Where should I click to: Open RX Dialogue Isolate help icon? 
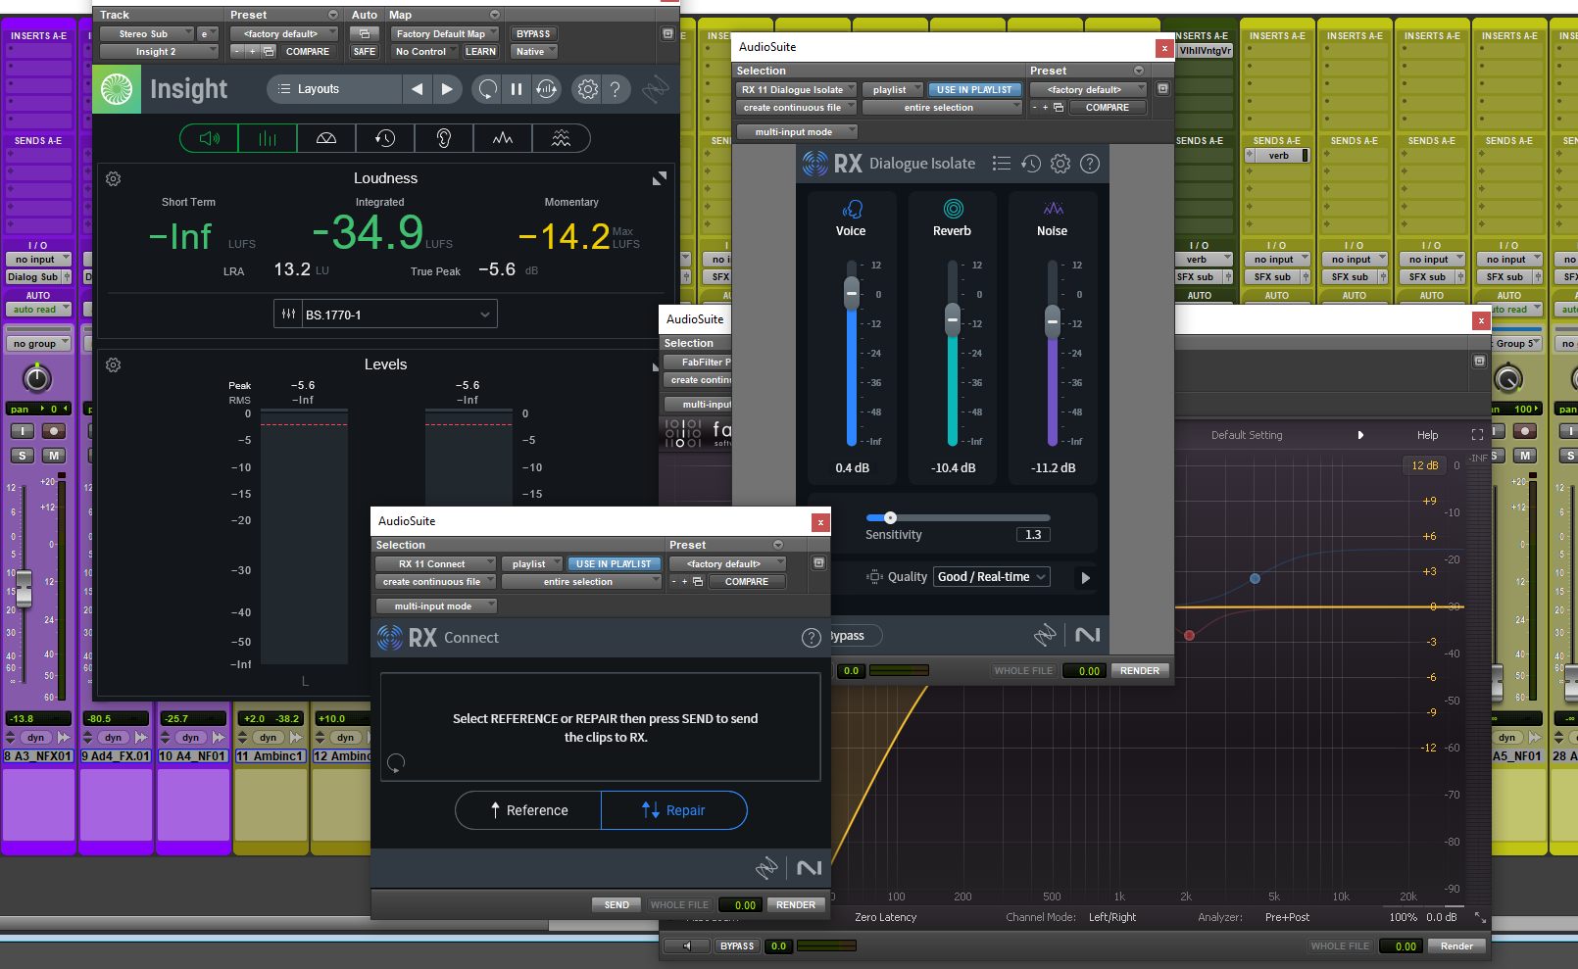[x=1090, y=164]
